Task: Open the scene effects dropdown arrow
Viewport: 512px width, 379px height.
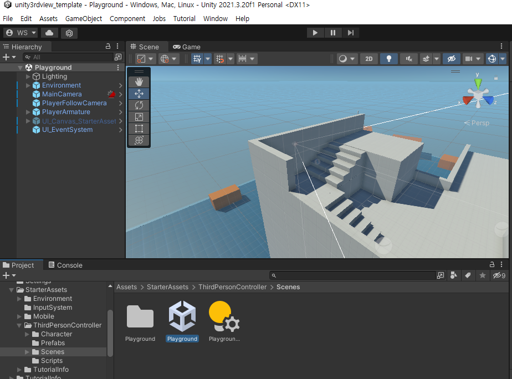Action: click(x=437, y=59)
